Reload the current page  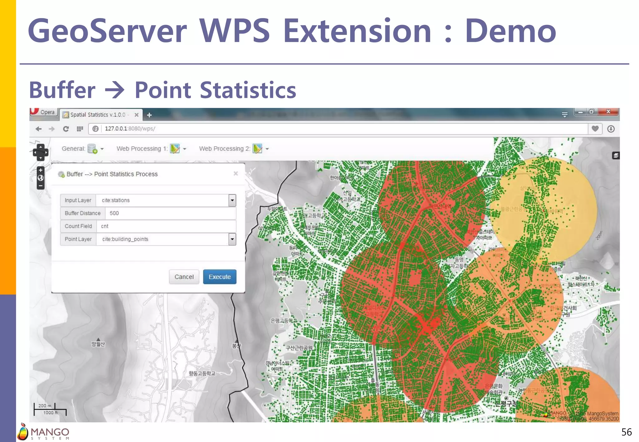[x=66, y=129]
